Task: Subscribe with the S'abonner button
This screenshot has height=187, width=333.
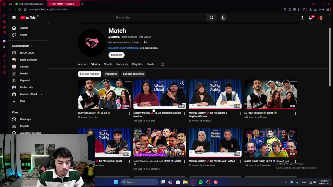Action: [x=117, y=55]
